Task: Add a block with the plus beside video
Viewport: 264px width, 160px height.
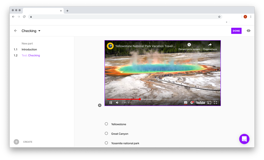Action: coord(100,105)
